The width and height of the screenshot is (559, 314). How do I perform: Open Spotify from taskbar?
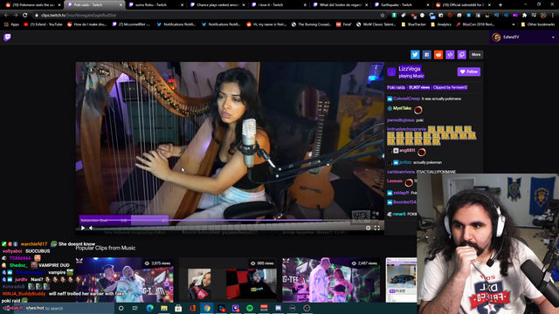click(250, 308)
